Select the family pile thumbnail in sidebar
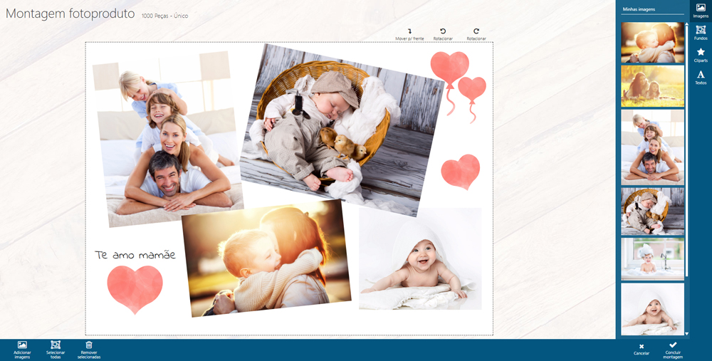 tap(652, 147)
